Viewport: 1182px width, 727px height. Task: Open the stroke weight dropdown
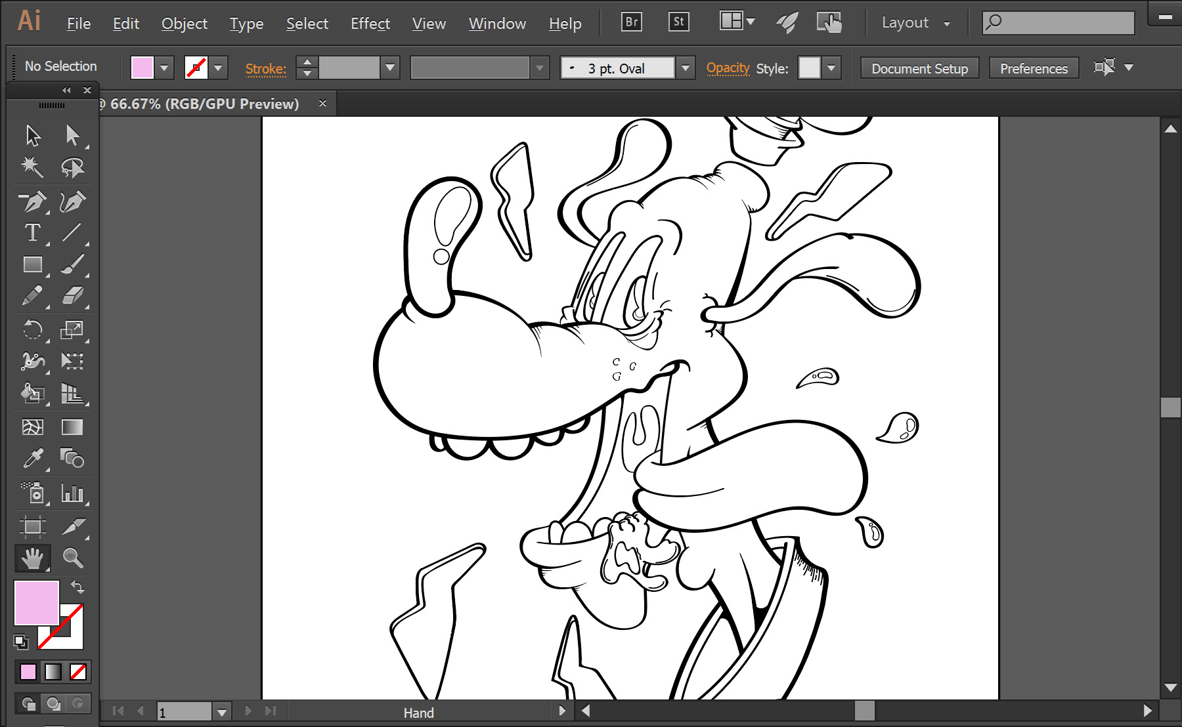(x=391, y=68)
